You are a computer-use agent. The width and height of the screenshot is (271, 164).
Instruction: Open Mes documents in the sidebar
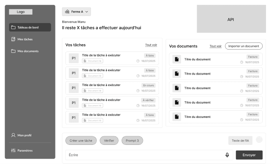coord(25,51)
